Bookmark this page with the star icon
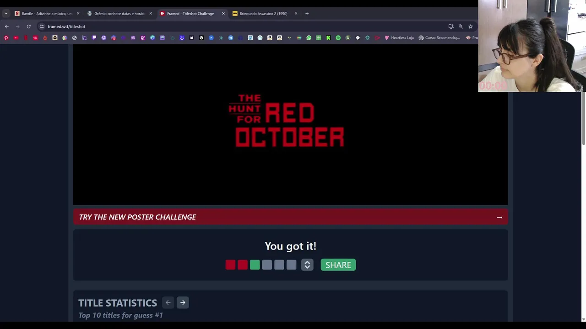Screen dimensions: 586x329 point(471,27)
